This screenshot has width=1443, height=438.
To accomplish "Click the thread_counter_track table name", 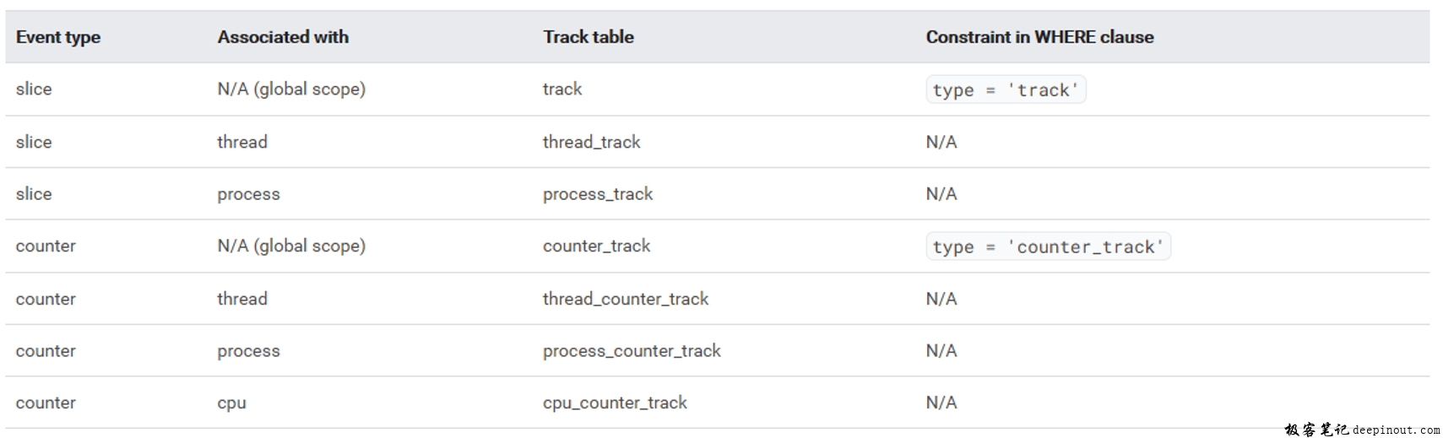I will (626, 299).
